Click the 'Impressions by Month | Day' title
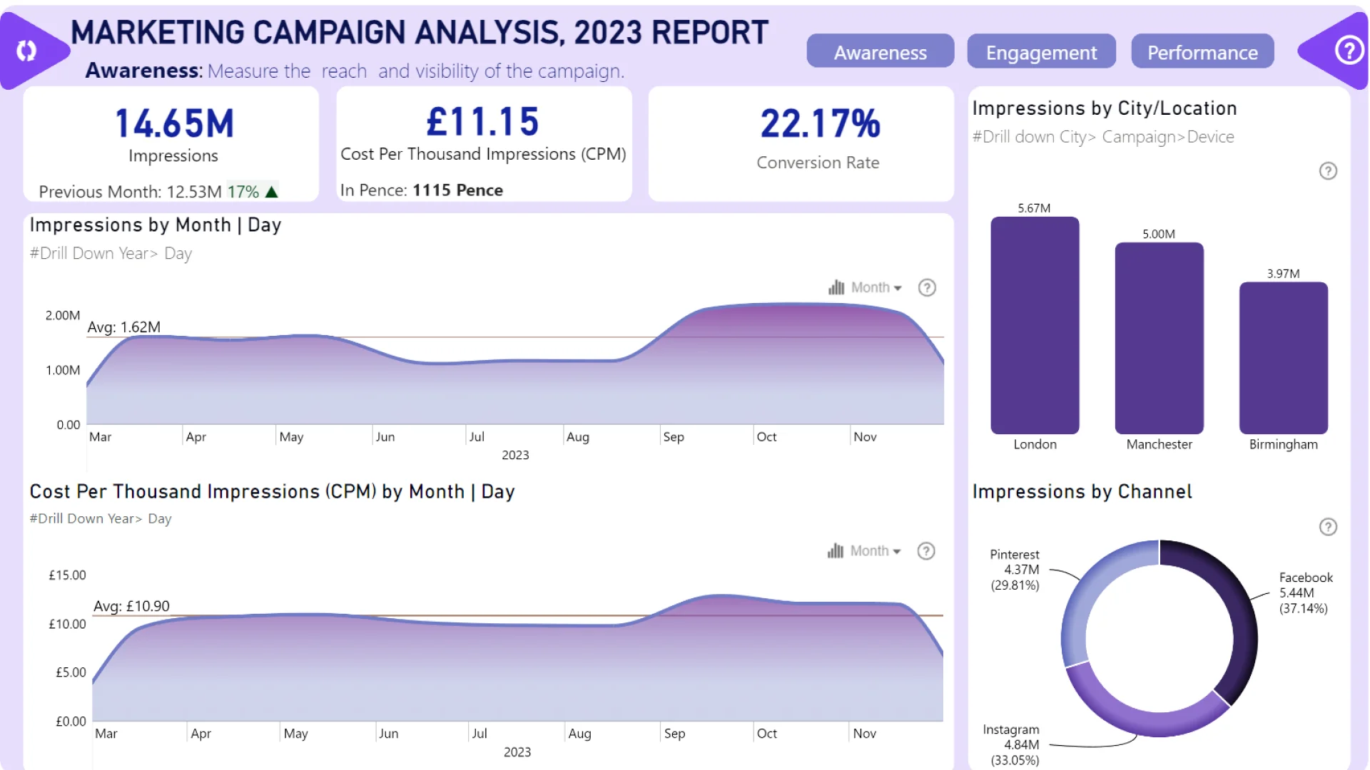Screen dimensions: 1370x770 tap(156, 225)
